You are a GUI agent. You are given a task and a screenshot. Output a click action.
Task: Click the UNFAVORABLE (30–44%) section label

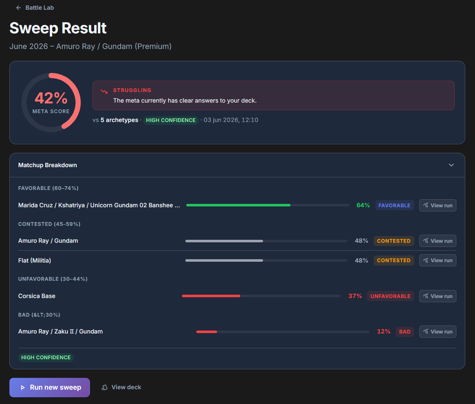tap(53, 279)
